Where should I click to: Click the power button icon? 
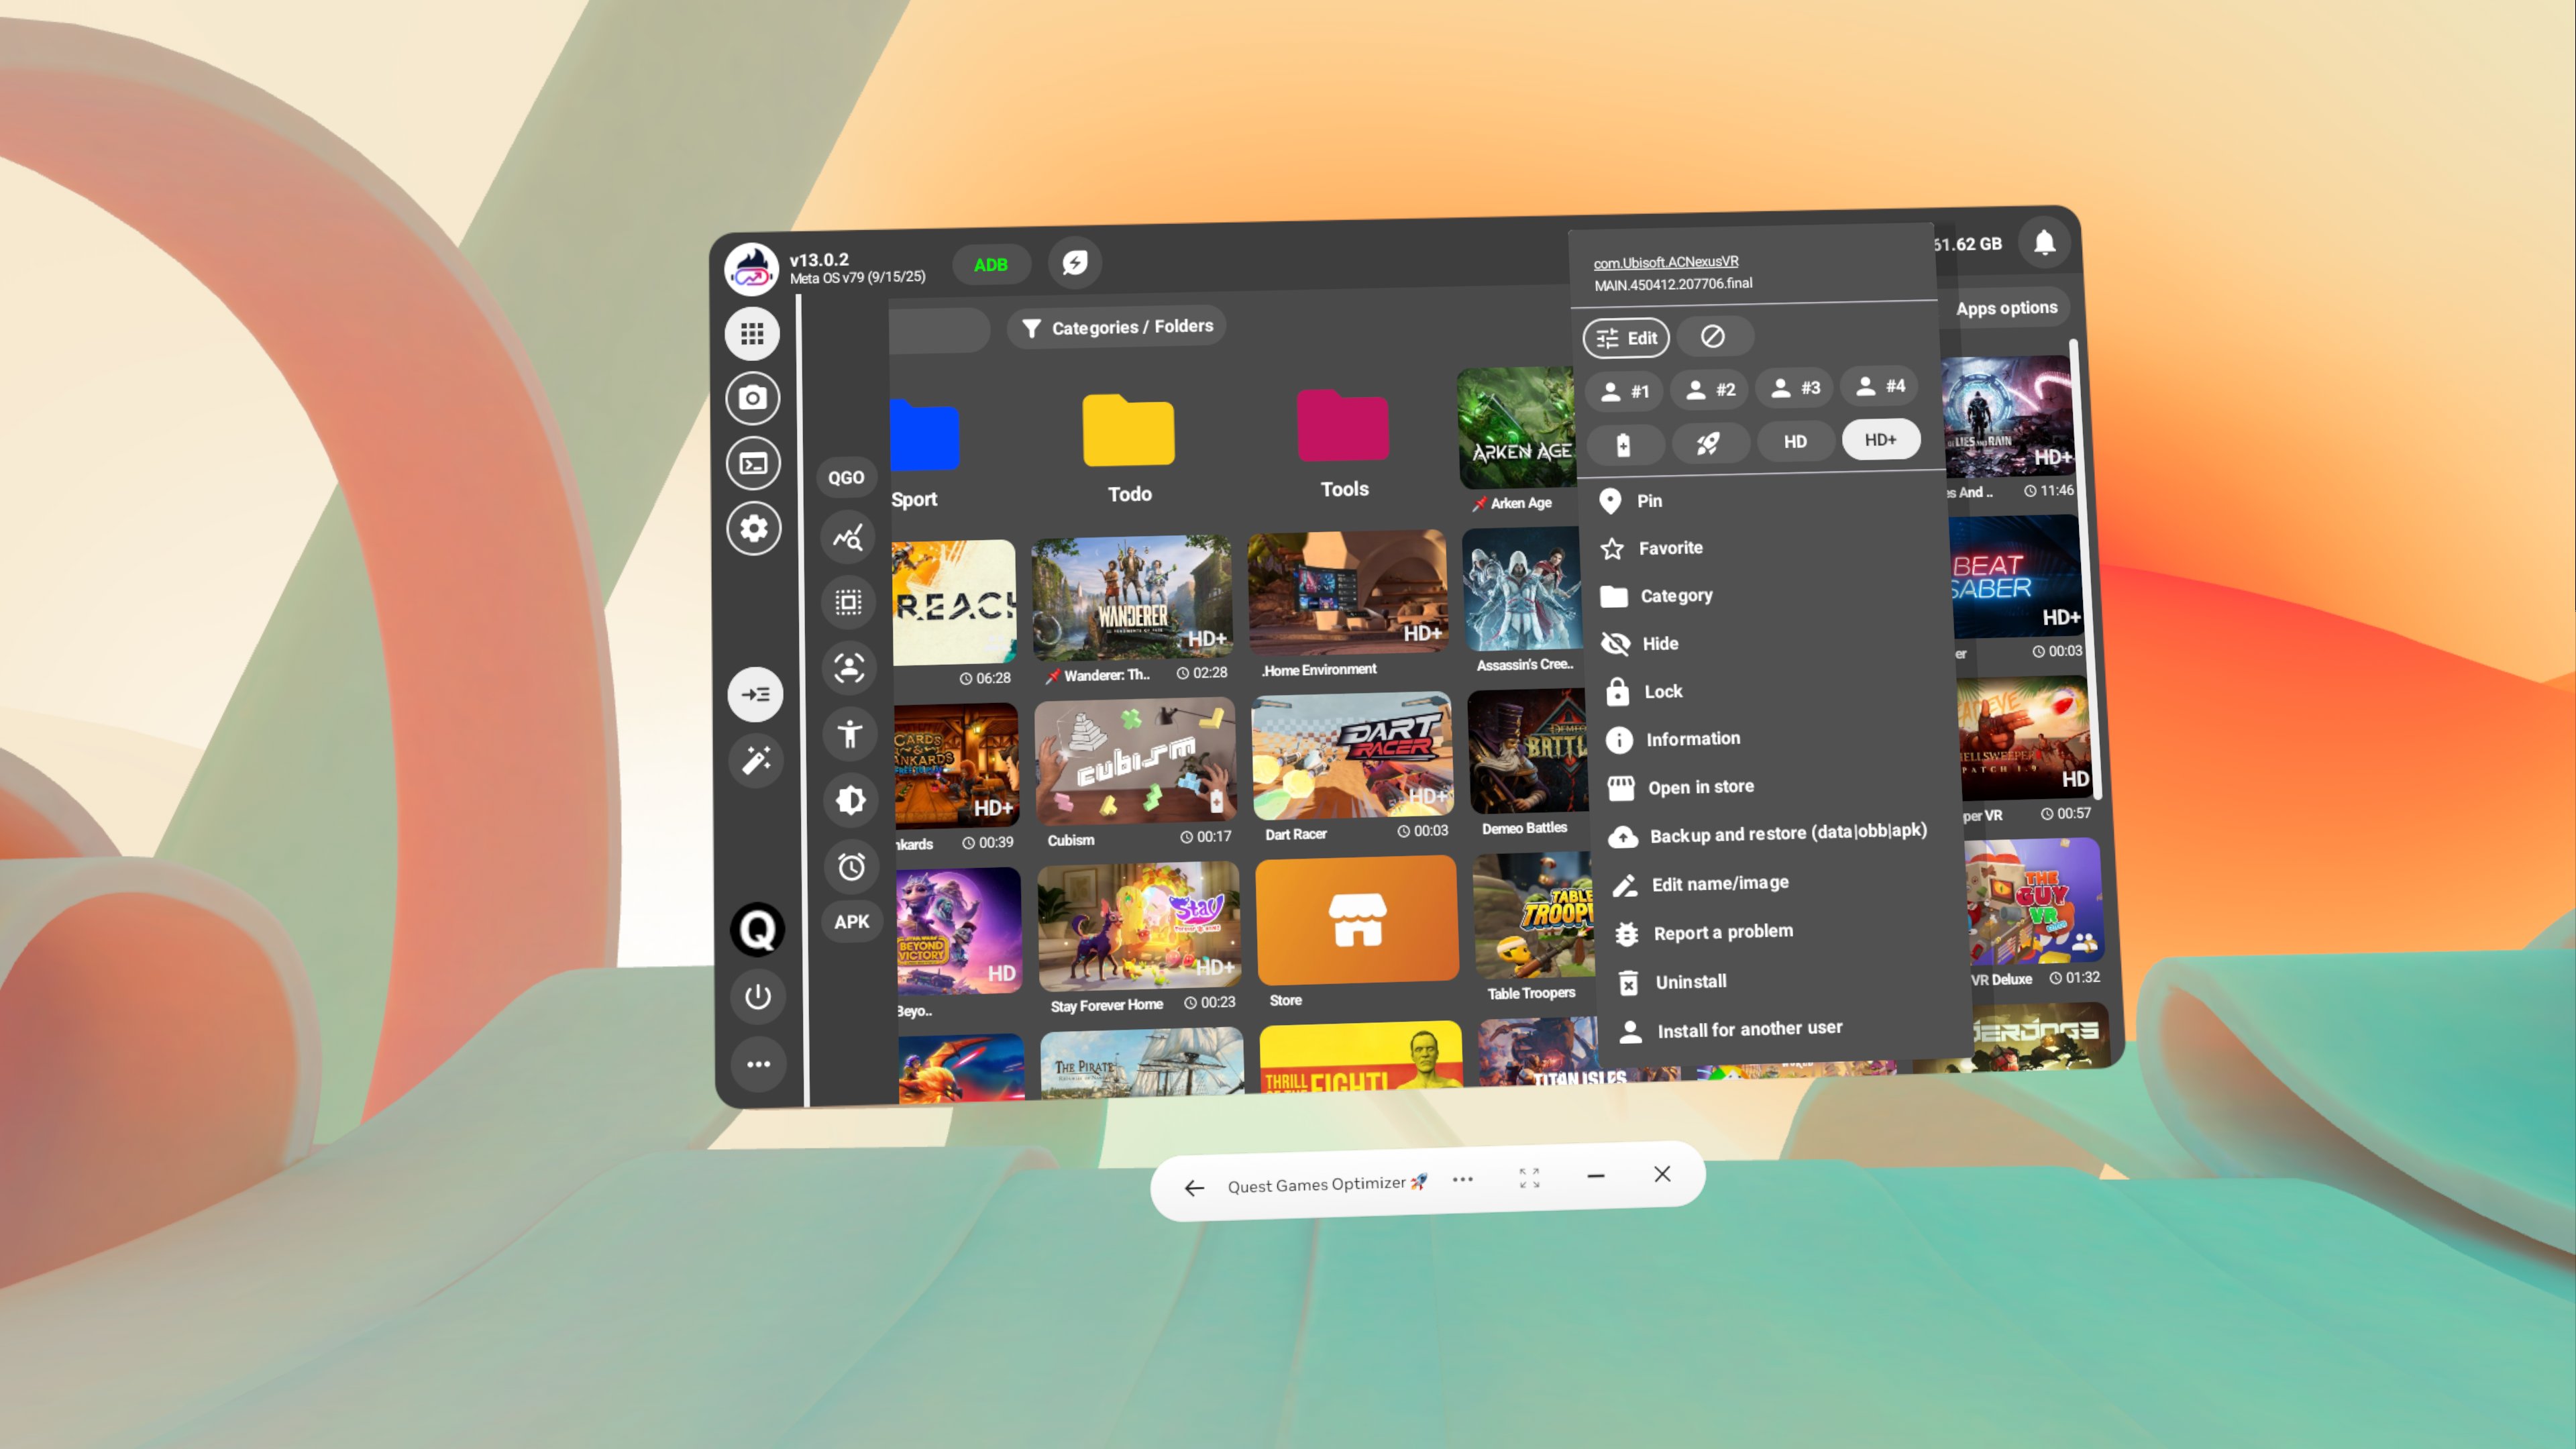click(x=757, y=996)
